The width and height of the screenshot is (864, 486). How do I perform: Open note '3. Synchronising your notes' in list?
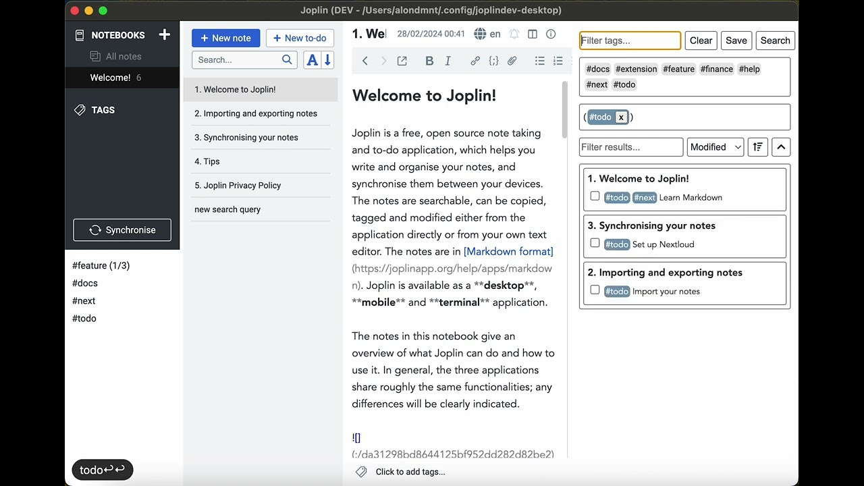261,138
